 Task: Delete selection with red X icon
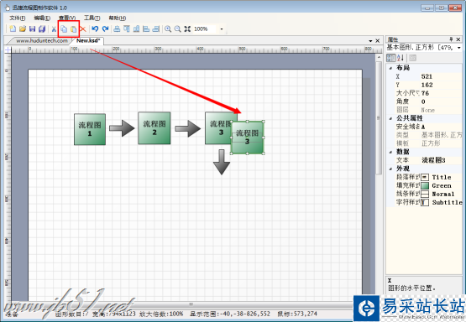[x=83, y=29]
